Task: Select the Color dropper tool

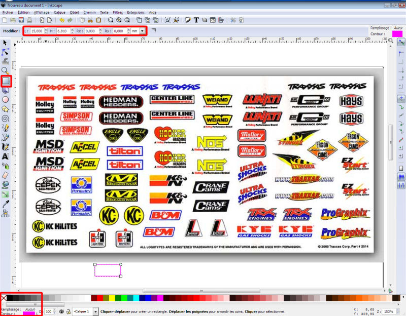Action: (6, 204)
